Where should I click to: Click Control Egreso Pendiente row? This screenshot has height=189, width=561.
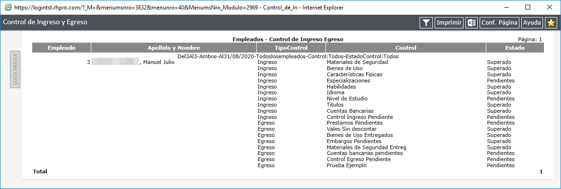coord(359,159)
